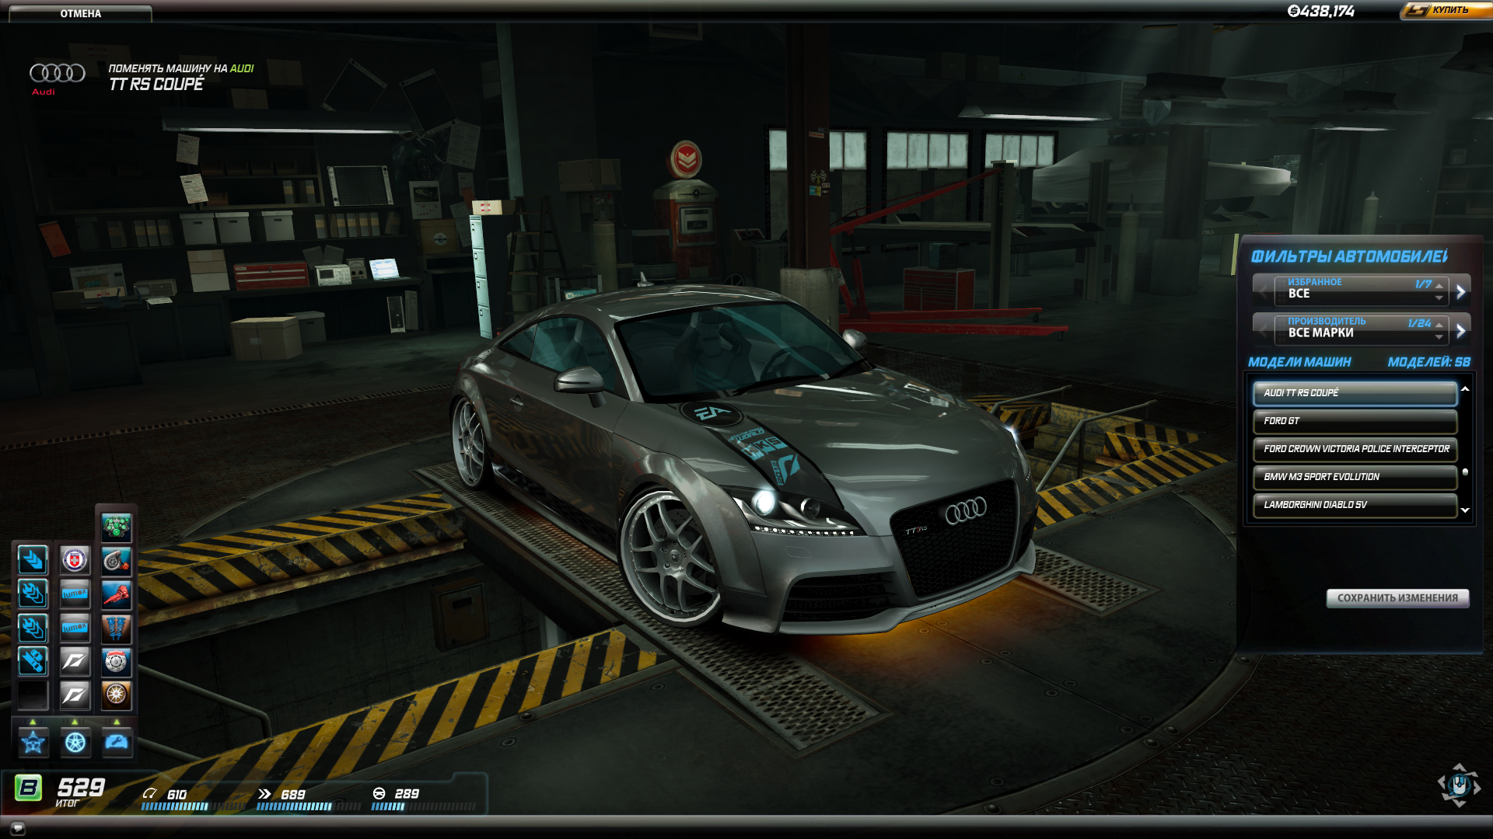This screenshot has height=839, width=1493.
Task: Click Сохранить изменения button
Action: pos(1397,598)
